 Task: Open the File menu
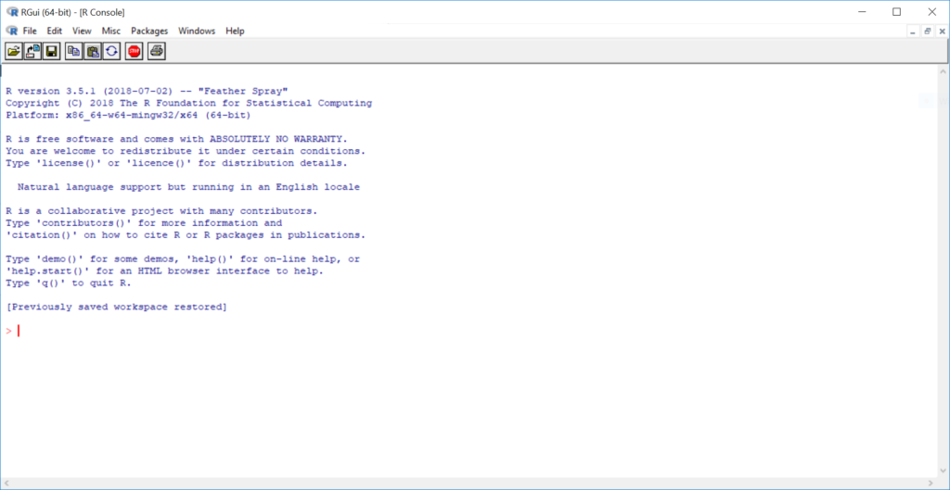tap(30, 31)
